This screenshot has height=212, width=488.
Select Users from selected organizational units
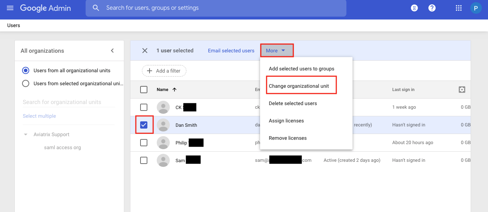26,83
